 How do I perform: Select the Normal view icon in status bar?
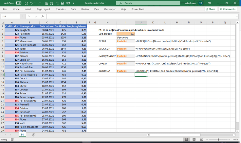tap(187, 139)
